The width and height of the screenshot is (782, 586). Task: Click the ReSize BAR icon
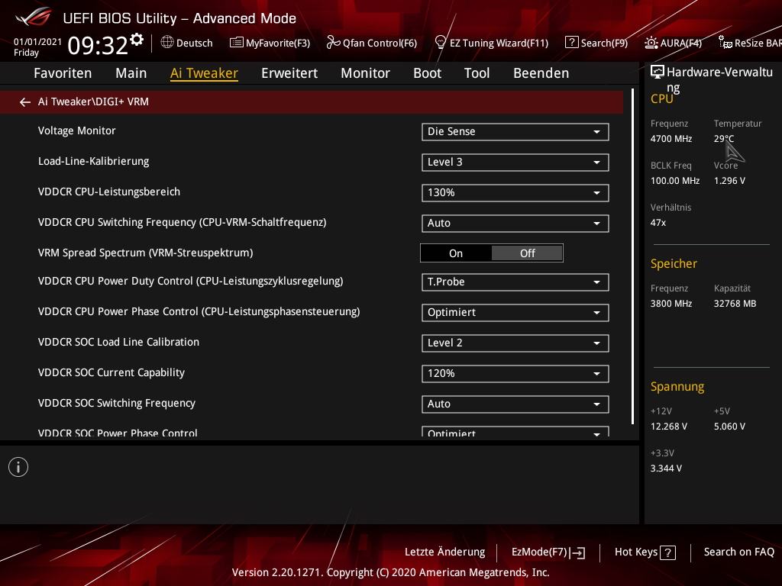coord(725,43)
